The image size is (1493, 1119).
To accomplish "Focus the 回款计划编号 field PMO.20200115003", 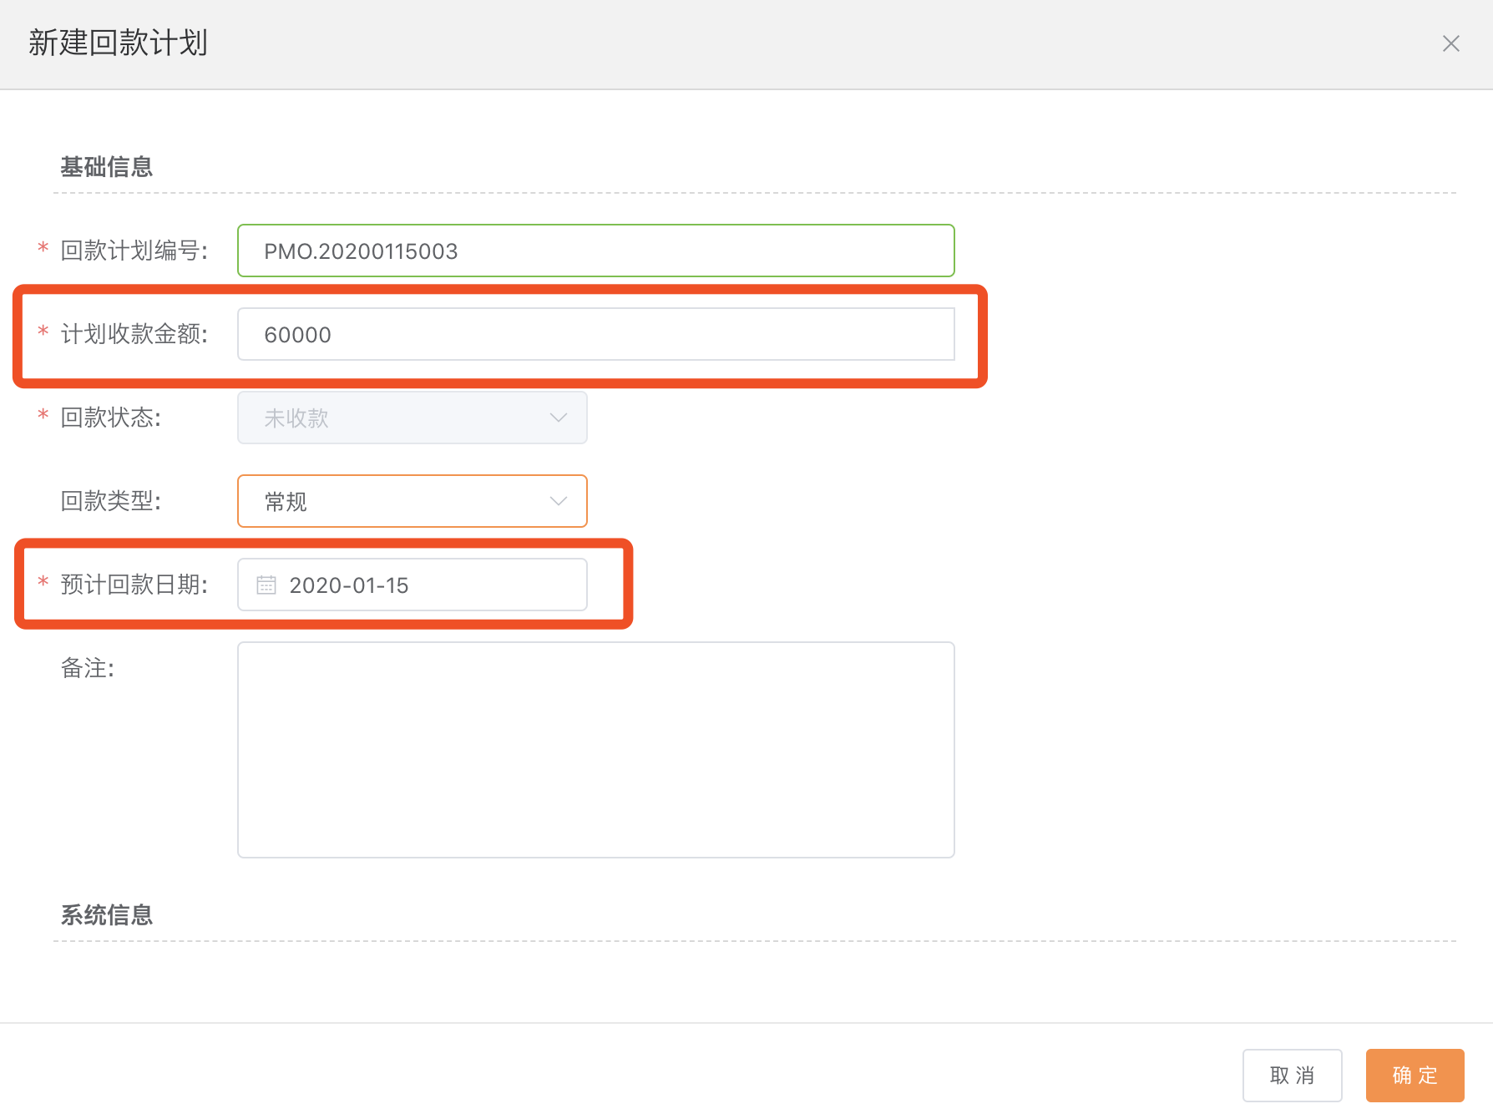I will [x=595, y=251].
